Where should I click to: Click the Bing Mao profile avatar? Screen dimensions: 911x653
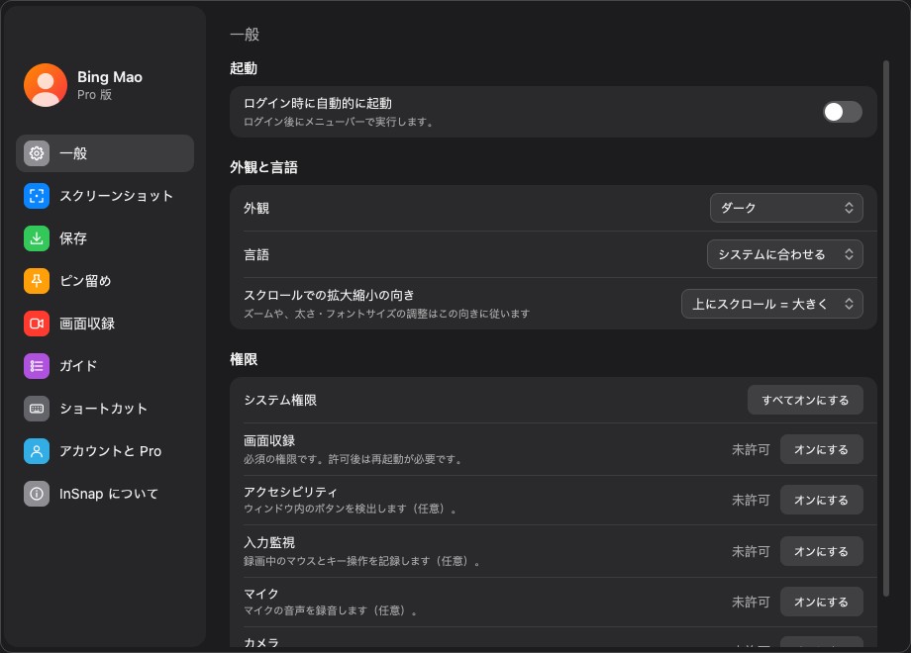pyautogui.click(x=46, y=85)
